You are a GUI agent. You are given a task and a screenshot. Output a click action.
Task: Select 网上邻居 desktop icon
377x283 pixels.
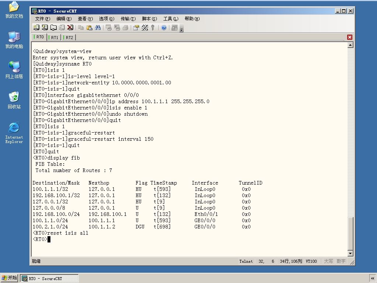click(14, 70)
